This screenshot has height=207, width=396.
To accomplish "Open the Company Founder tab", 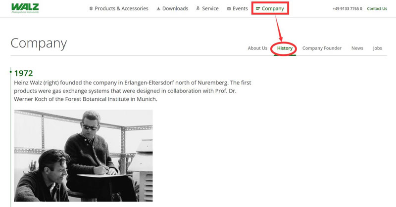I will pyautogui.click(x=322, y=48).
